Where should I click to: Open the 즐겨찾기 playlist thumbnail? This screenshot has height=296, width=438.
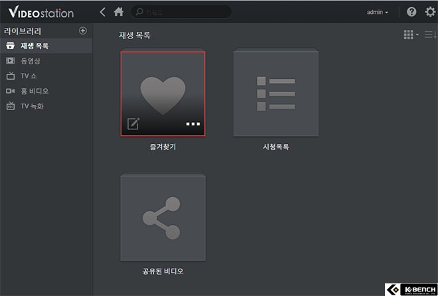[x=163, y=94]
